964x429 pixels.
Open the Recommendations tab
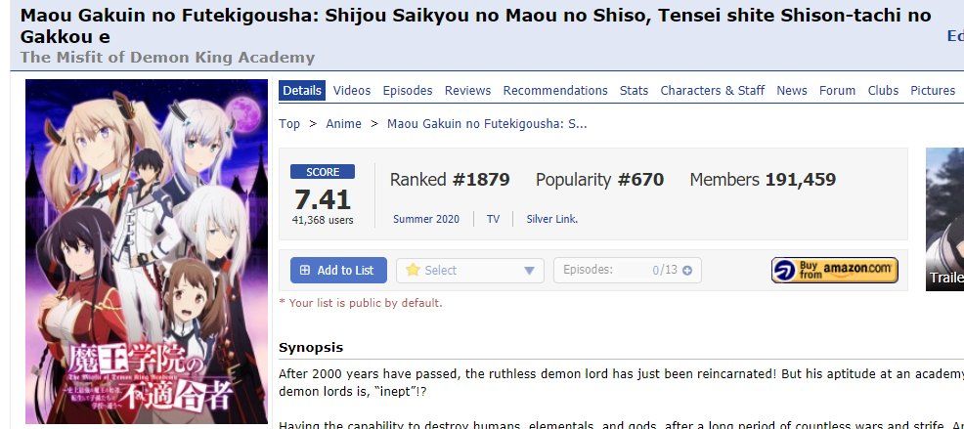(x=555, y=91)
